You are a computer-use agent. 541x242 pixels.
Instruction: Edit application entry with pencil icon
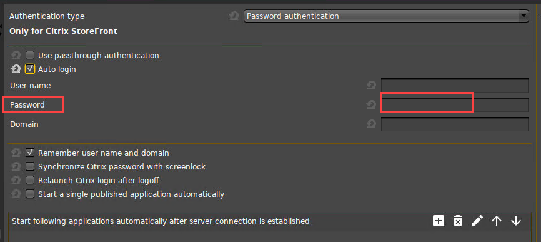[477, 221]
